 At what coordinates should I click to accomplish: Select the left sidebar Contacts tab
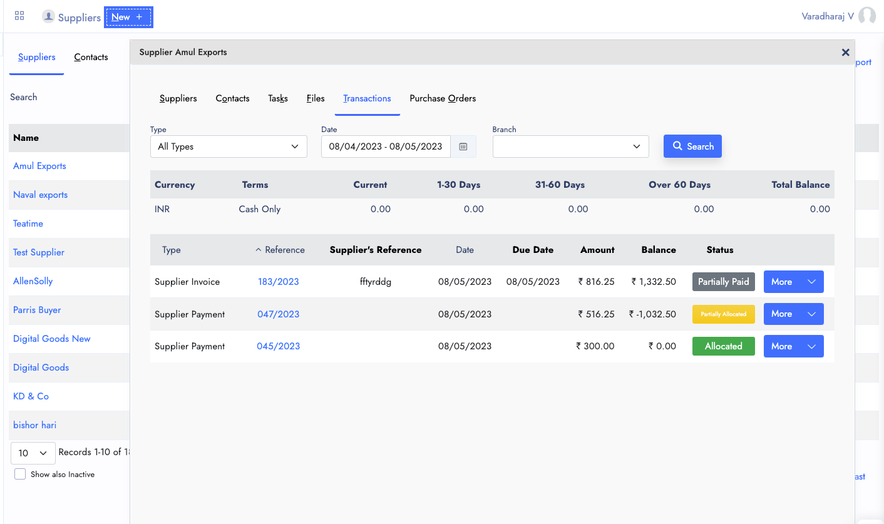point(91,57)
